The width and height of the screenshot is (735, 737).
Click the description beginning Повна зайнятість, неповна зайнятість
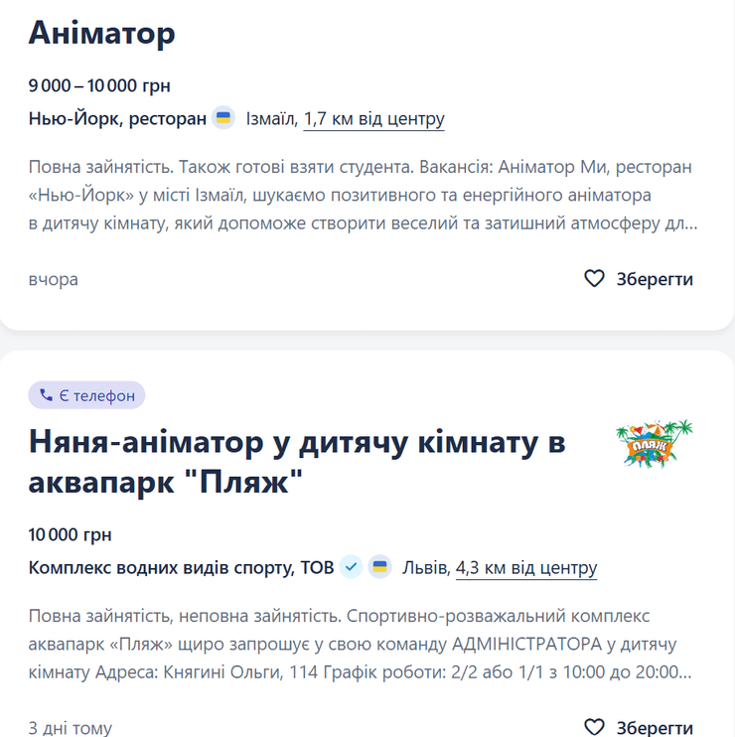coord(360,644)
